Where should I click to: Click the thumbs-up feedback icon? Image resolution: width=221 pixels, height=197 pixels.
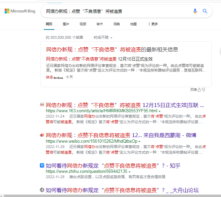click(199, 90)
